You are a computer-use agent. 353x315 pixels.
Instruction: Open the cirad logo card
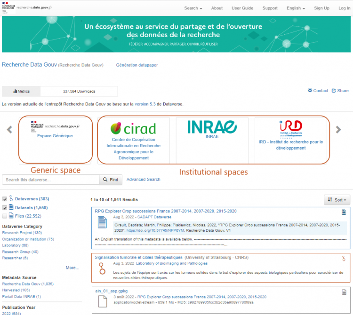point(133,128)
